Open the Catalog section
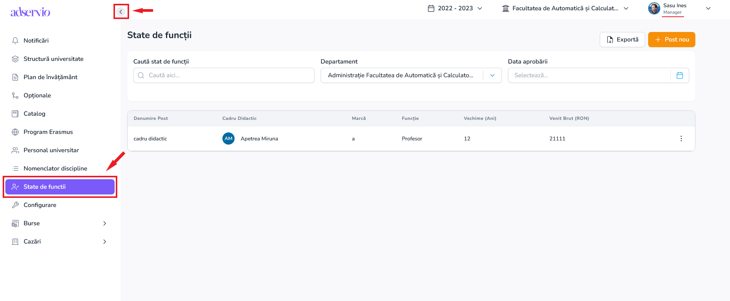 (x=60, y=114)
